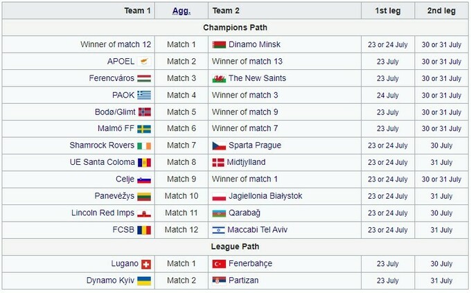Open the Shamrock Rovers team link

101,145
